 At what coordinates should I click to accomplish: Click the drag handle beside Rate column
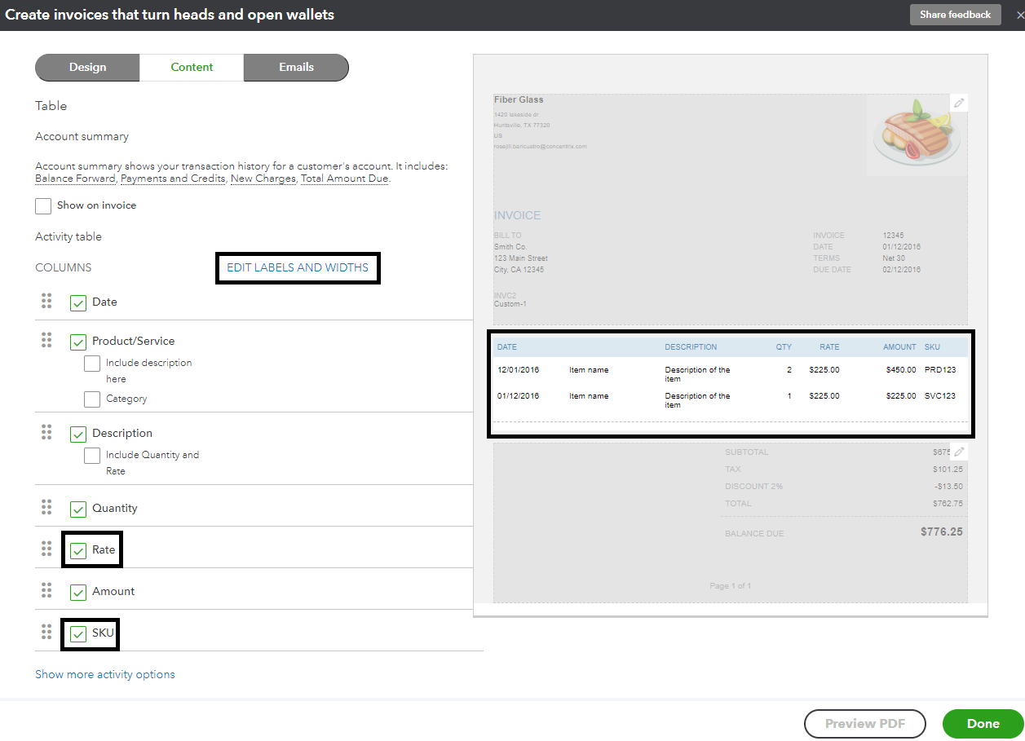pos(46,549)
